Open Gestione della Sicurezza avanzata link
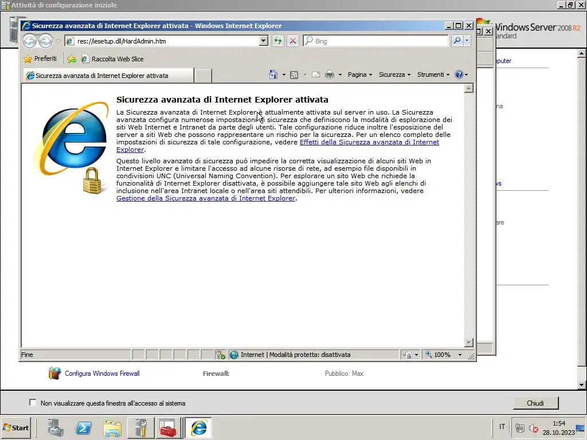Viewport: 587px width, 440px height. tap(206, 198)
